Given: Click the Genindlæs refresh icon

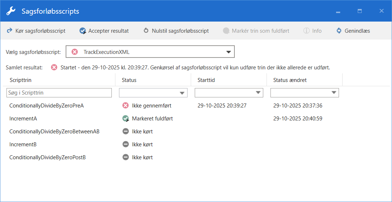Looking at the screenshot, I should [x=339, y=31].
